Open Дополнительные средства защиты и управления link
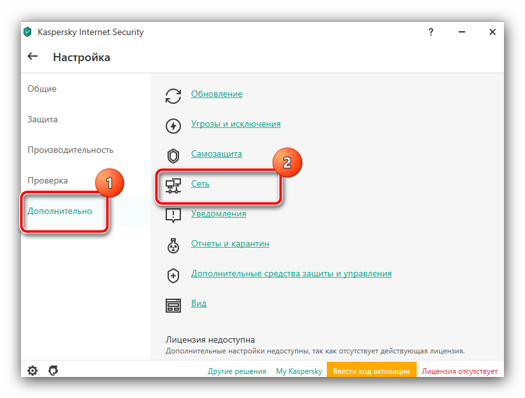The width and height of the screenshot is (525, 398). tap(291, 273)
